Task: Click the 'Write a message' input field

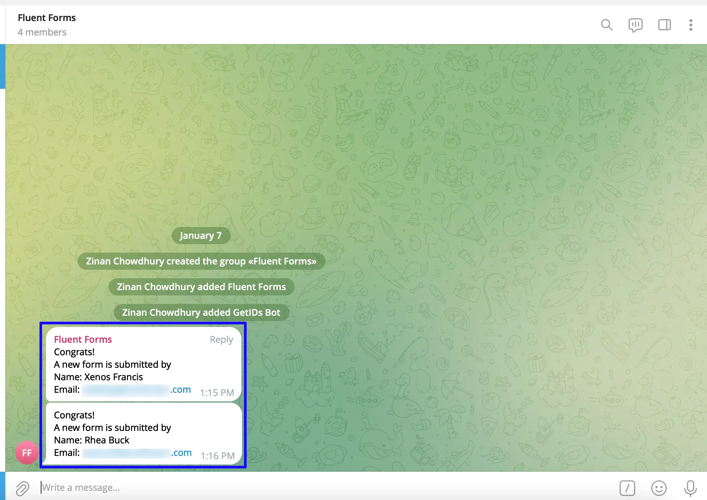Action: click(164, 487)
